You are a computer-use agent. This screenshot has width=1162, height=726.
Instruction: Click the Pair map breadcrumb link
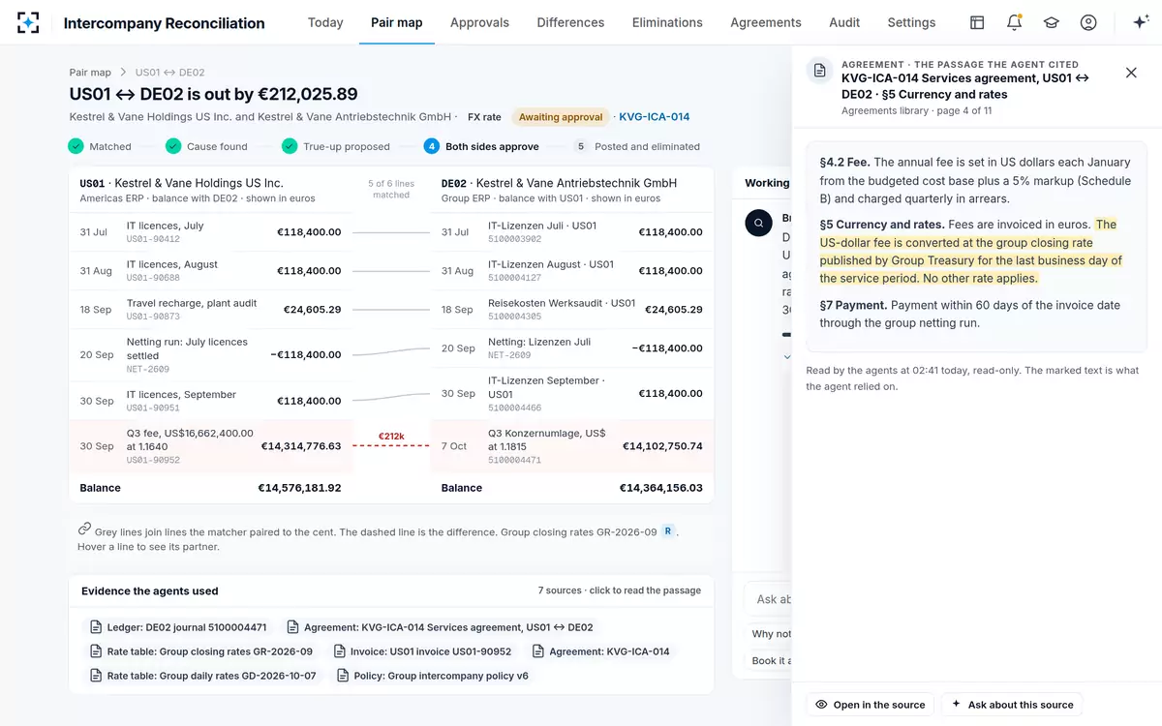(90, 73)
